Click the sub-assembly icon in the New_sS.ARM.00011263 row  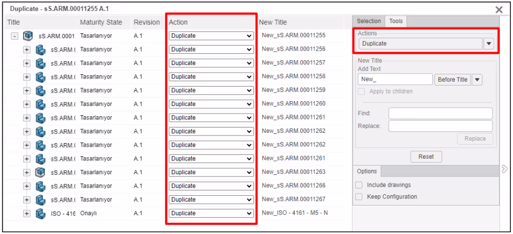(40, 172)
